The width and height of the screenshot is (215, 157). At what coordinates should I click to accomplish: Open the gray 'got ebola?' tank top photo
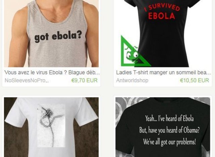[x=51, y=34]
